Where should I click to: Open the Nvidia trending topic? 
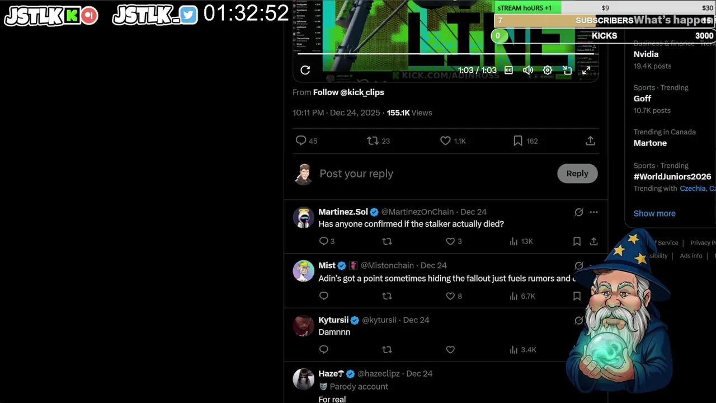646,54
